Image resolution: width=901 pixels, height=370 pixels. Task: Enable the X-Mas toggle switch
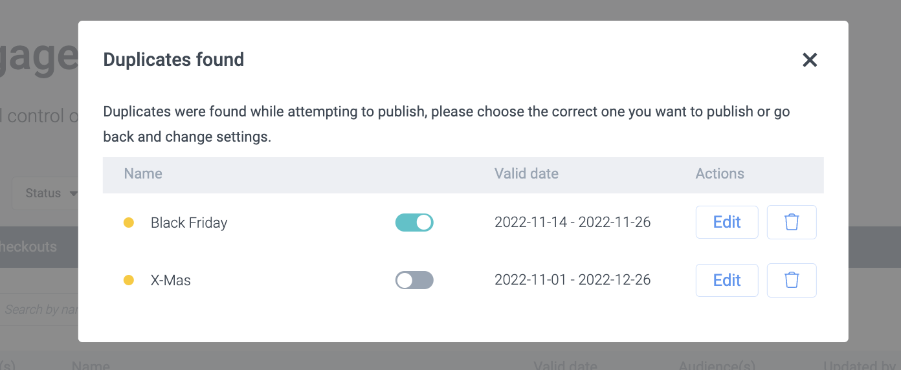coord(414,280)
